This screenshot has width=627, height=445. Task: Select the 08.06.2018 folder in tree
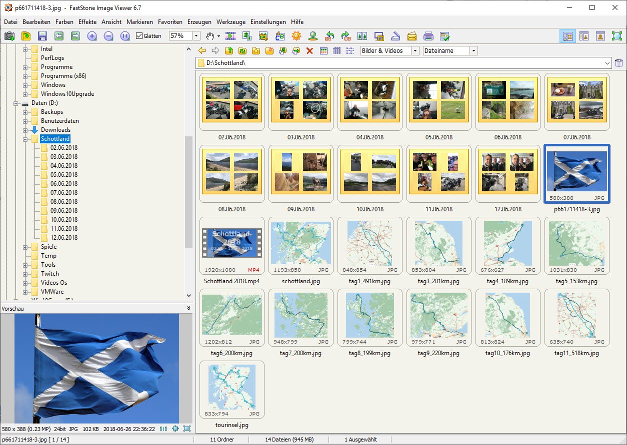coord(63,202)
